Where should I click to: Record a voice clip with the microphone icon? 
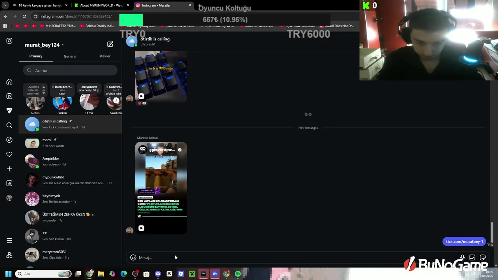tap(462, 257)
